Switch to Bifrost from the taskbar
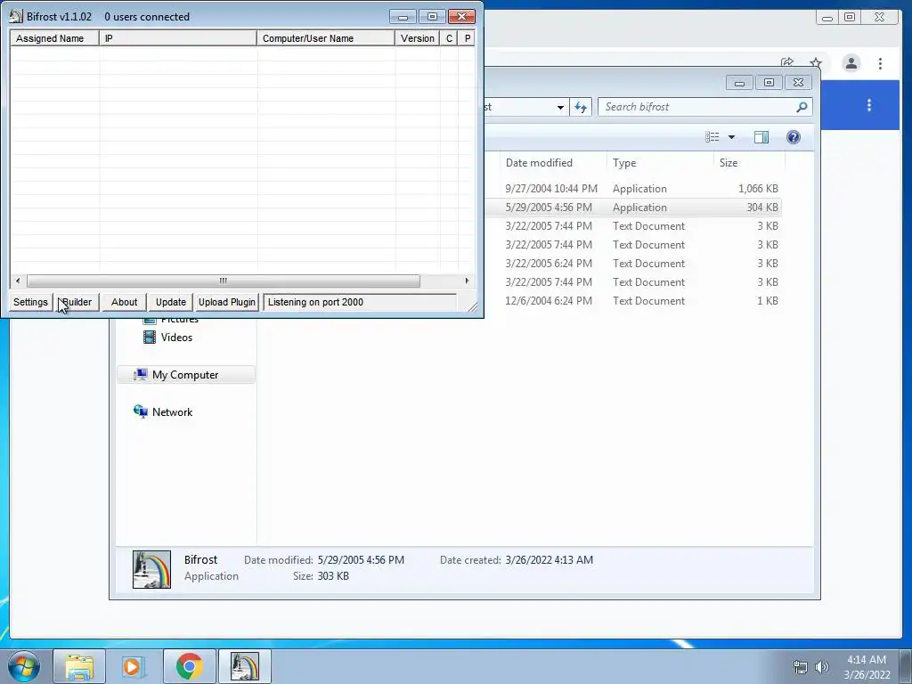This screenshot has height=684, width=912. [244, 666]
